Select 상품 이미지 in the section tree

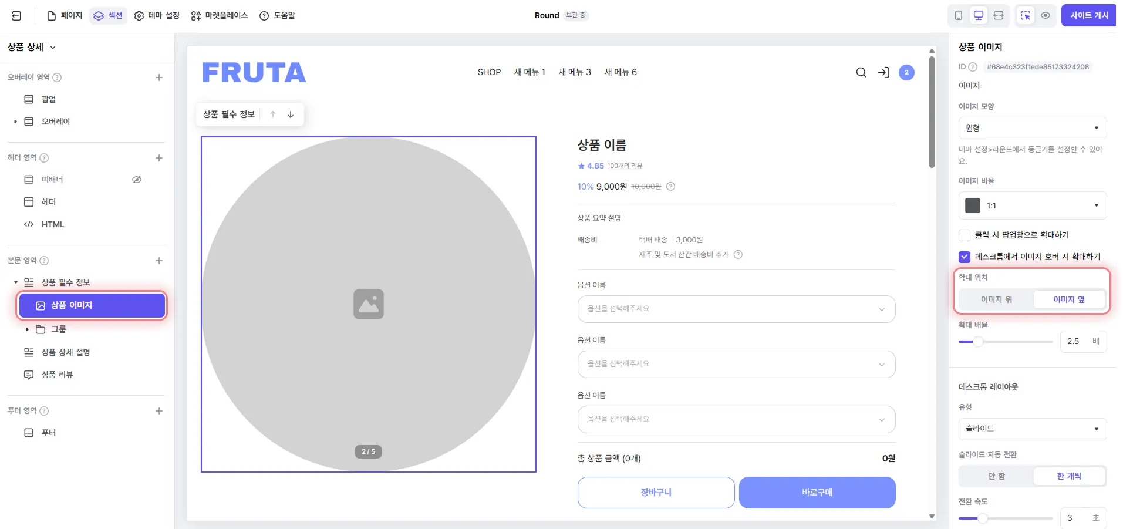click(92, 305)
